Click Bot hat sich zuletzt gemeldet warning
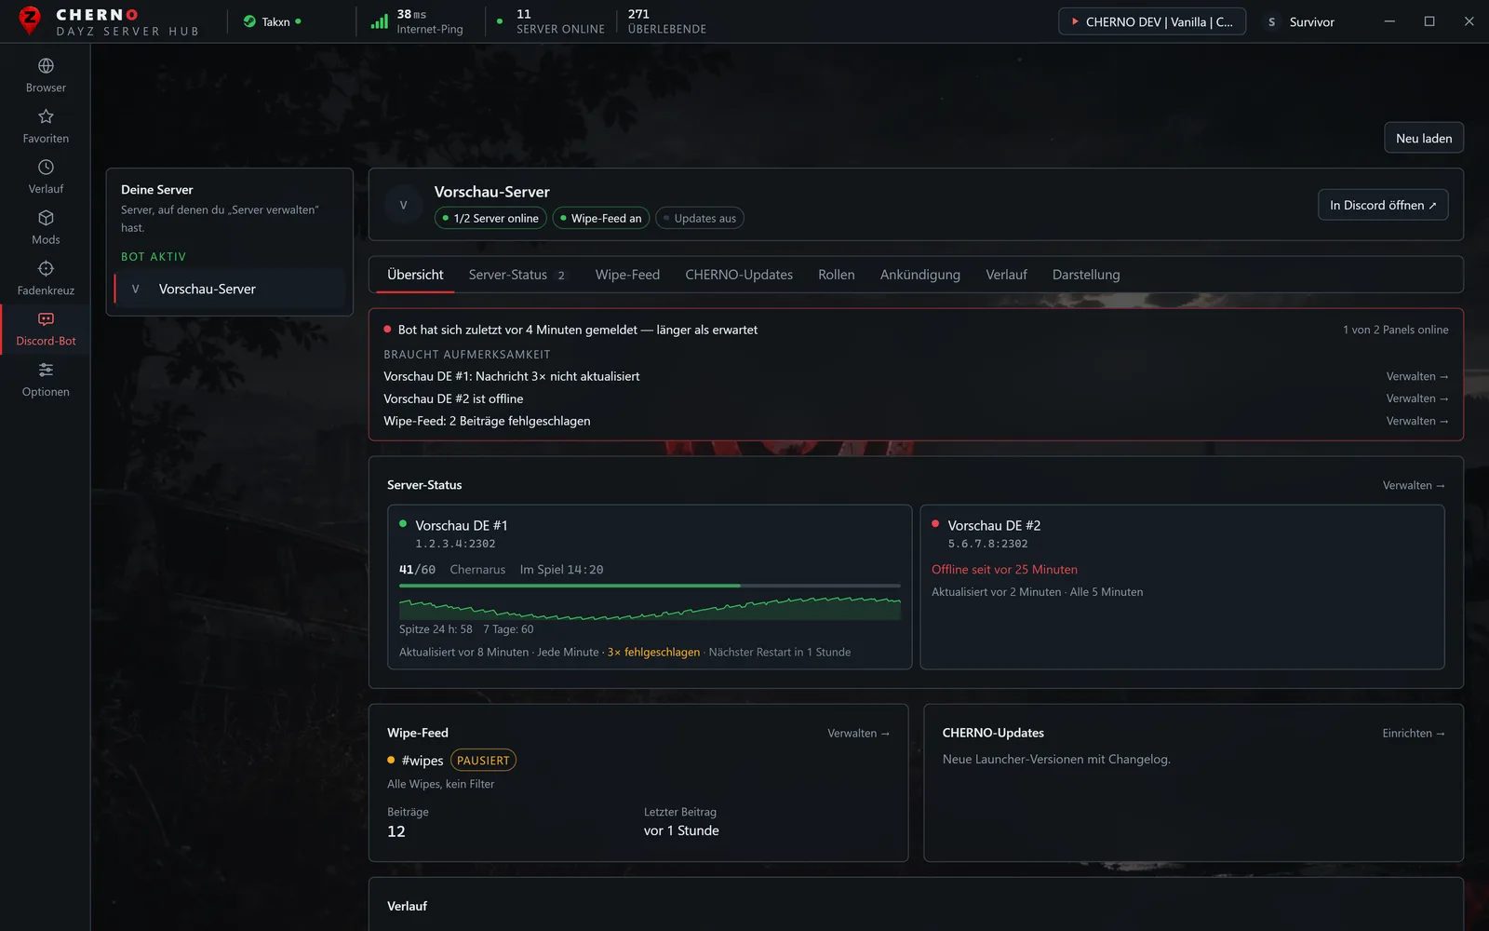 tap(577, 330)
